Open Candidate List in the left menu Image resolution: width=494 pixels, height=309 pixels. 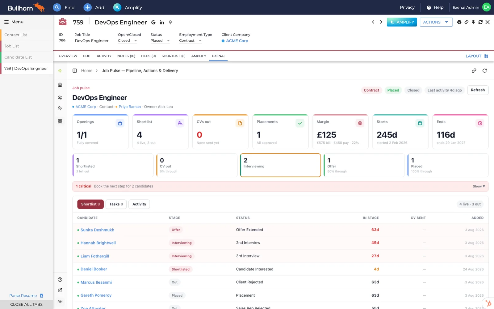point(27,57)
